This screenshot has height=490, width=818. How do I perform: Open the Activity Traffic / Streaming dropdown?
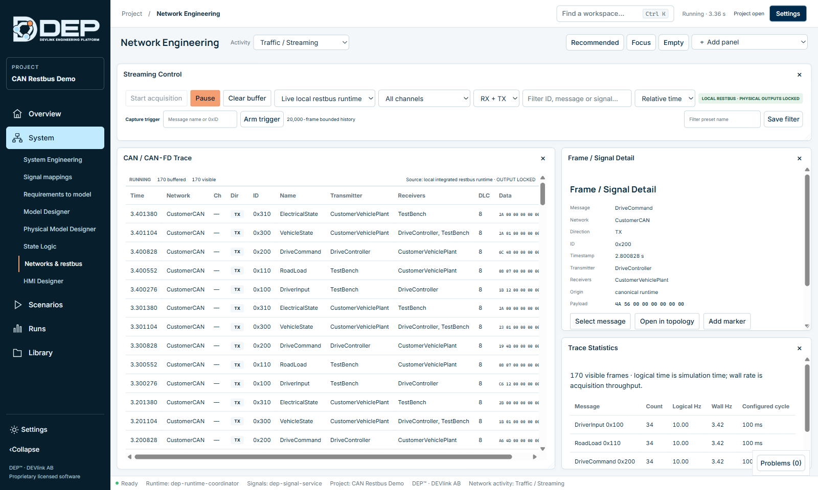point(301,42)
